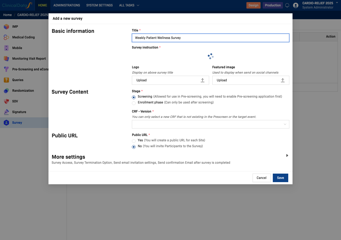The height and width of the screenshot is (240, 341).
Task: Click the CARDIO-RELIEF 2025 breadcrumb
Action: [33, 15]
